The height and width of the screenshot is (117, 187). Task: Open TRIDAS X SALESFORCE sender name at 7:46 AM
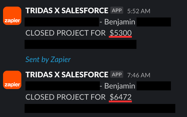point(67,75)
